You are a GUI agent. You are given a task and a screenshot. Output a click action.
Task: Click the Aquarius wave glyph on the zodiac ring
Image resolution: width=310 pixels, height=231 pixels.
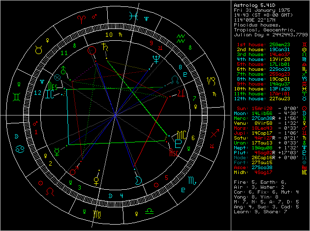coord(181,37)
